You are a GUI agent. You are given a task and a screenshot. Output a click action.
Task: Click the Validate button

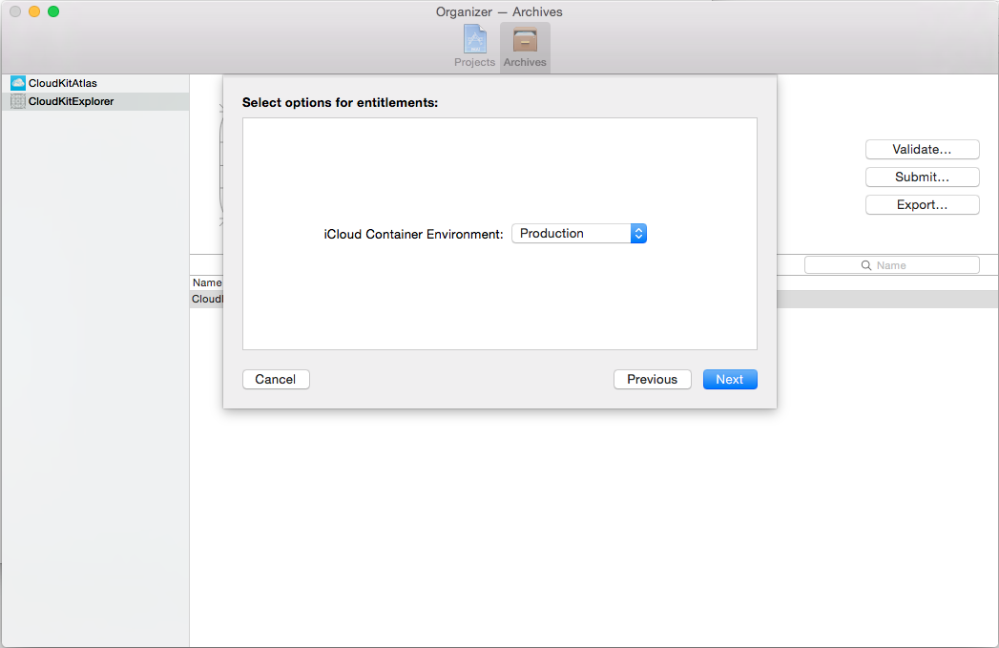(922, 149)
